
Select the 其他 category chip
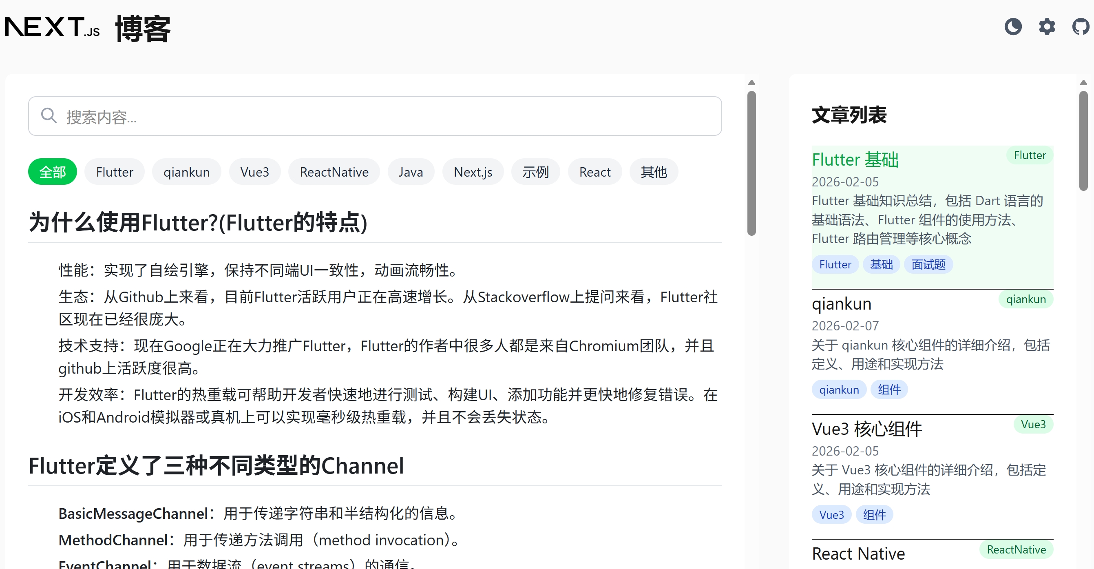[x=654, y=172]
